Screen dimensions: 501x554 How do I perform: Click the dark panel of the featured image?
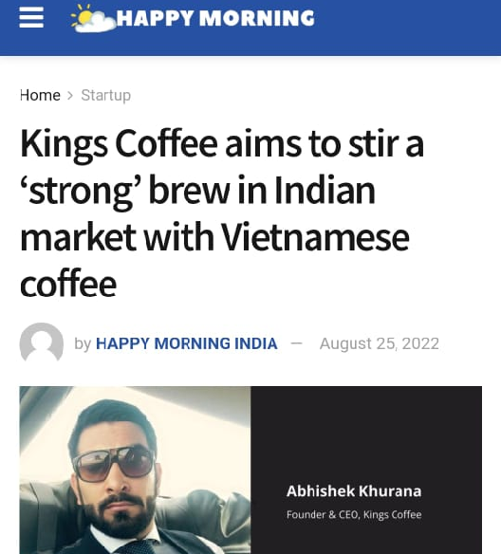366,470
